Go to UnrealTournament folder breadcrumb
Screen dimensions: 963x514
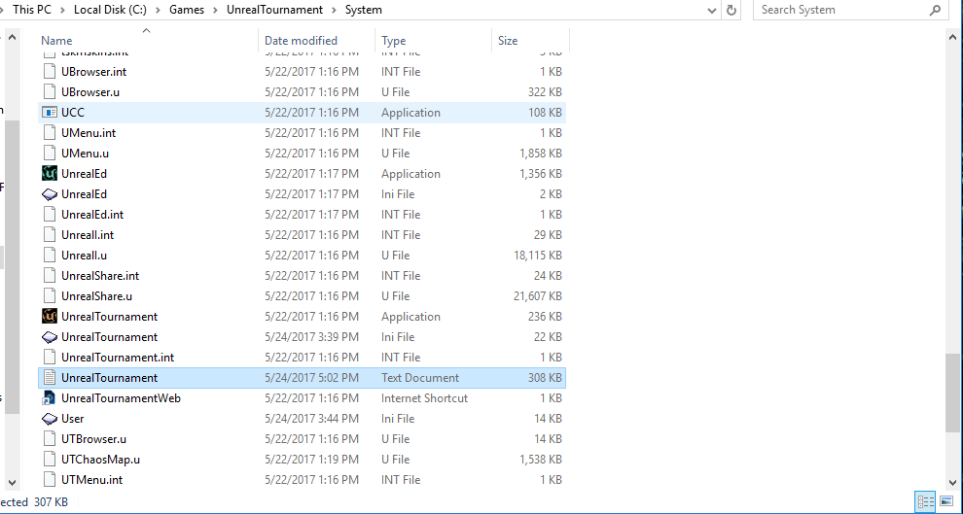tap(274, 10)
